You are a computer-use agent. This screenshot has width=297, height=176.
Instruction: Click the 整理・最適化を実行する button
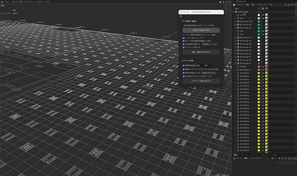(x=201, y=52)
